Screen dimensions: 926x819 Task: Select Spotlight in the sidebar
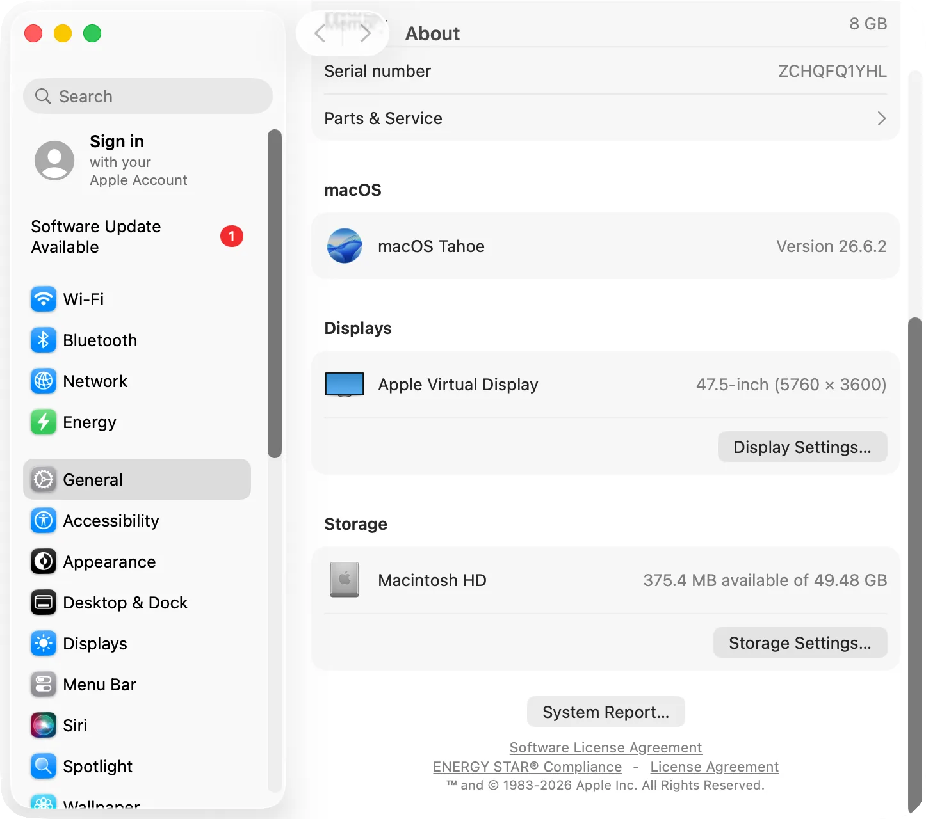[137, 766]
